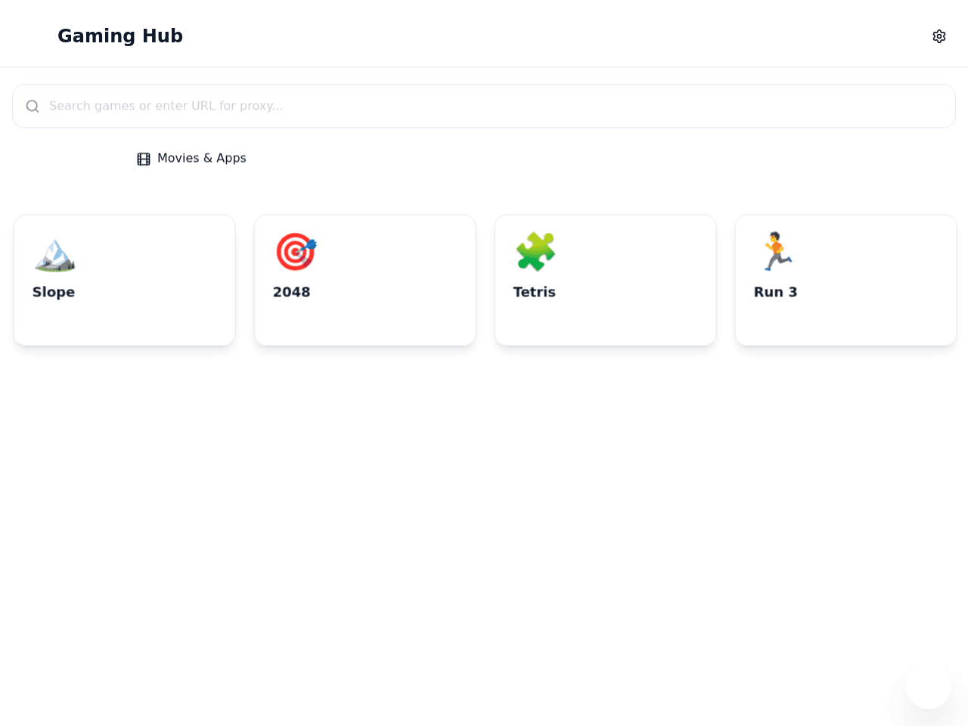
Task: Click the magnifying glass search icon
Action: (x=33, y=106)
